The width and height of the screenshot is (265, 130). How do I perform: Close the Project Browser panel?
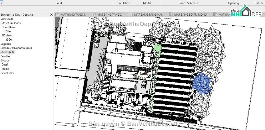(51, 15)
